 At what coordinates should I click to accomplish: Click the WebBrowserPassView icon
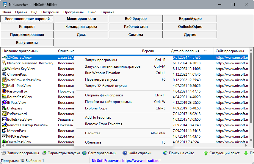pos(4,80)
